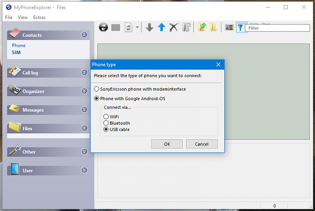Click the Call log telephone icon
The image size is (315, 211).
[x=15, y=71]
